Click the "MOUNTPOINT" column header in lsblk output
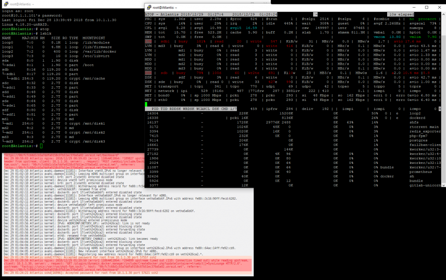The image size is (446, 280). point(94,38)
